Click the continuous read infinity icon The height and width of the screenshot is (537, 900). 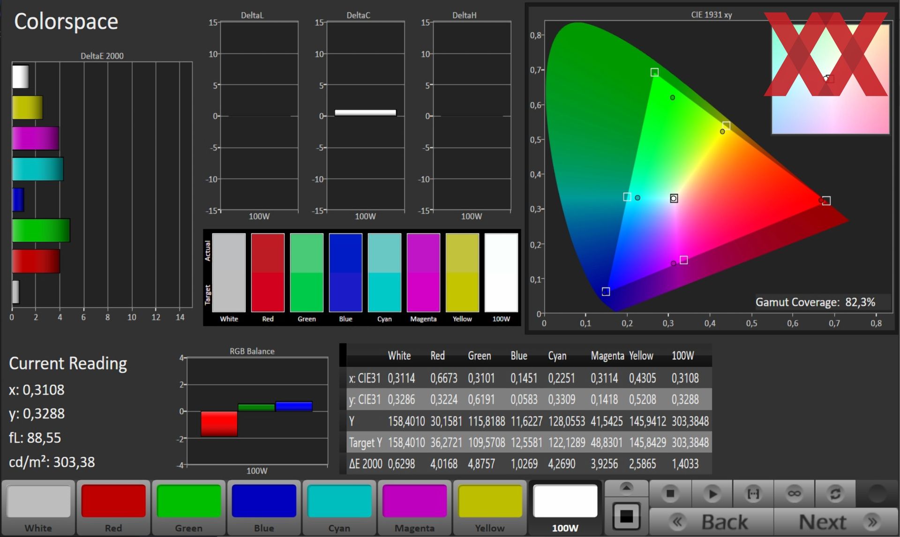[795, 493]
